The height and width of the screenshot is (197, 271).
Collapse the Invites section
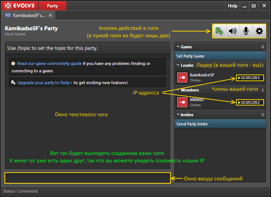(x=178, y=115)
